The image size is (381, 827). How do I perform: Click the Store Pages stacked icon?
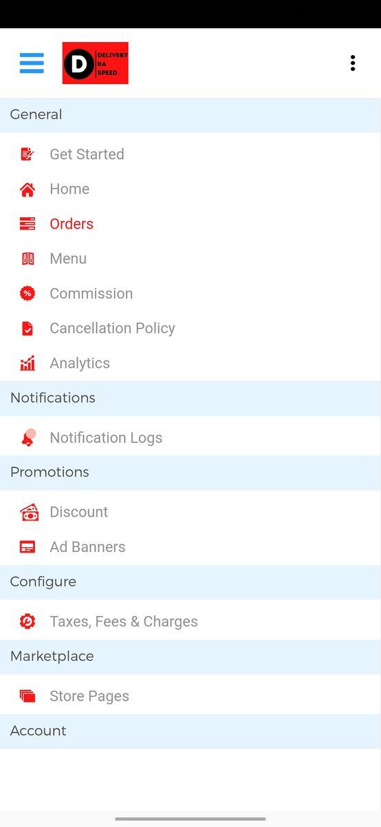pos(28,696)
